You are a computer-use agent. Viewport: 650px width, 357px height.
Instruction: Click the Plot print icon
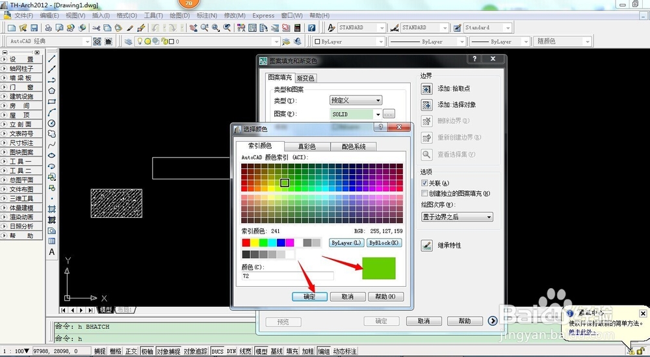[x=49, y=28]
